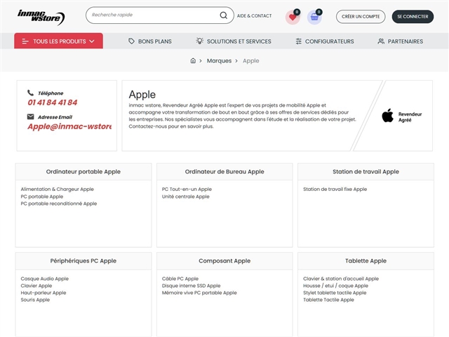Select PC Tout-en-un Apple
The height and width of the screenshot is (337, 449).
(x=187, y=189)
